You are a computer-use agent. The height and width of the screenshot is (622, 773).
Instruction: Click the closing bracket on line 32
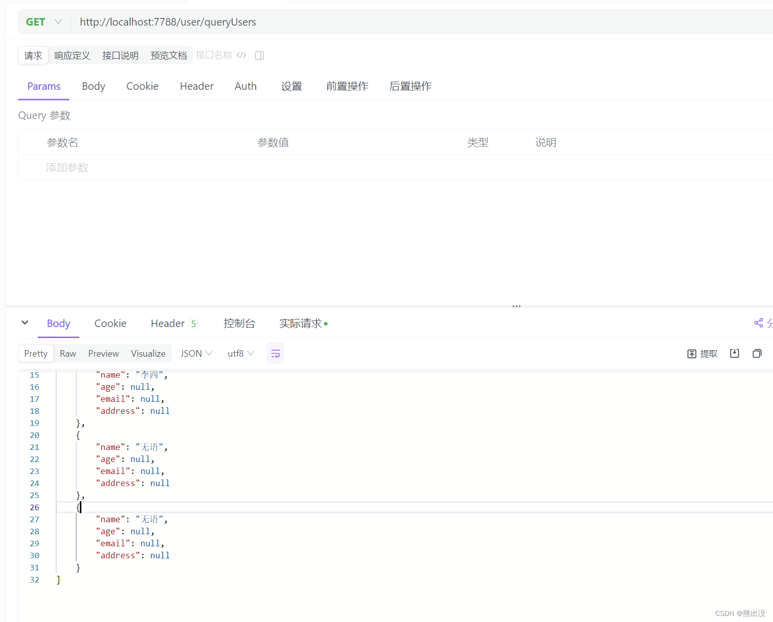58,579
